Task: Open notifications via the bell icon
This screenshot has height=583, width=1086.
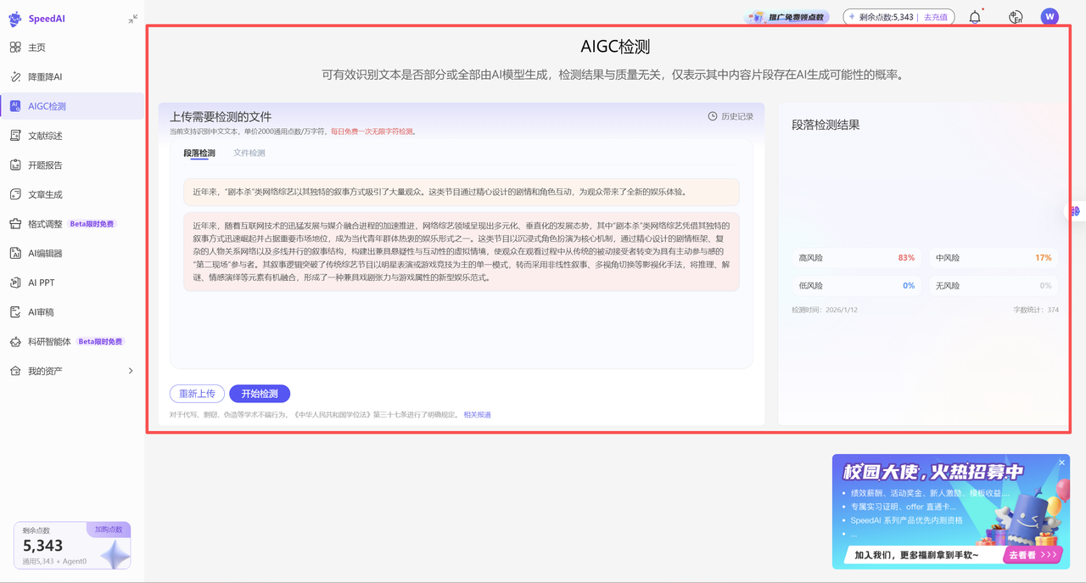Action: pos(975,17)
